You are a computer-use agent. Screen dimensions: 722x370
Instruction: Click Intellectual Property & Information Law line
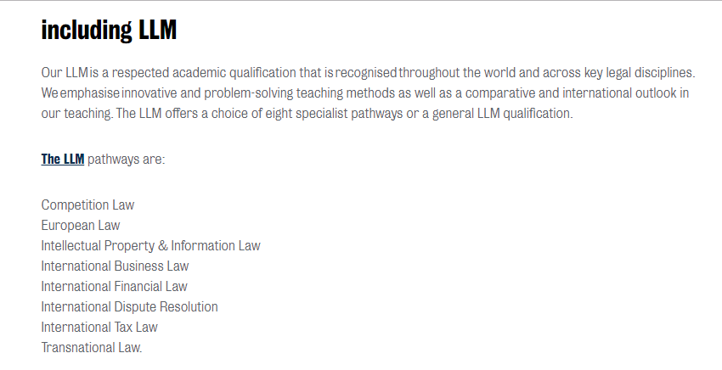point(150,246)
